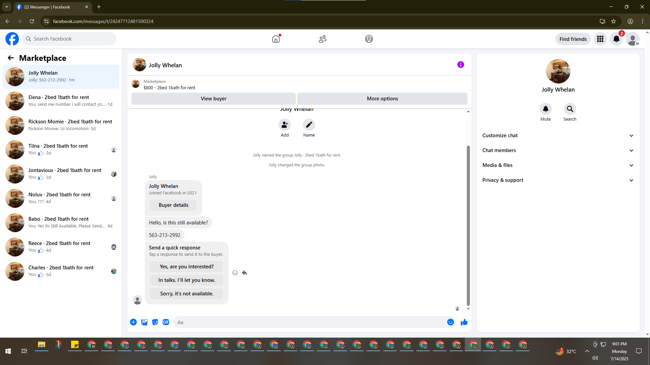This screenshot has width=650, height=365.
Task: Focus the Aa message input field
Action: 310,322
